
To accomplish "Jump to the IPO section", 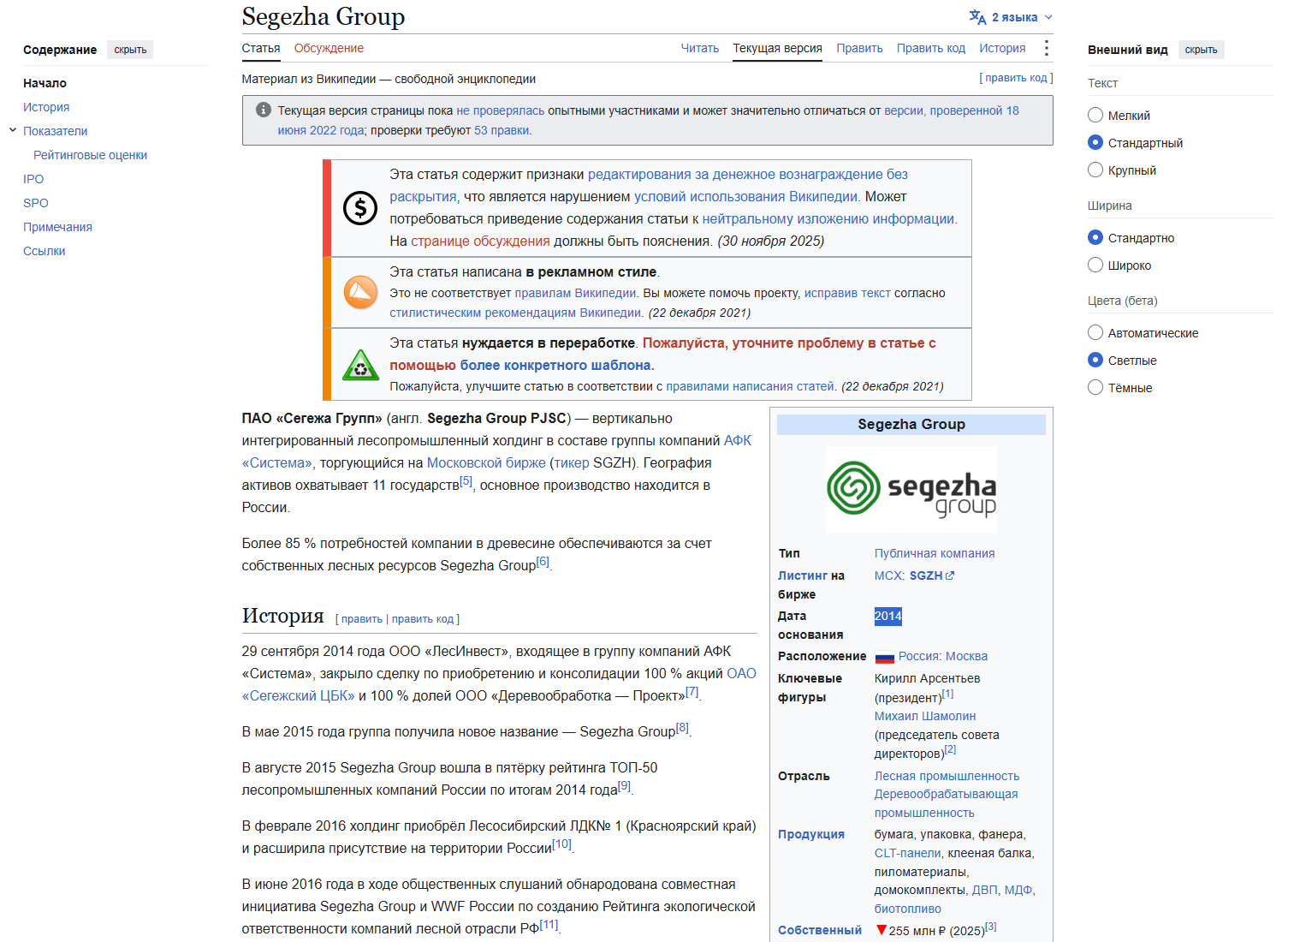I will pyautogui.click(x=33, y=179).
